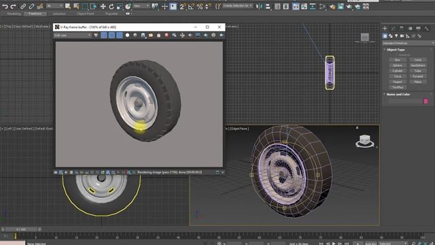Open the Curve Editor

tap(304, 6)
